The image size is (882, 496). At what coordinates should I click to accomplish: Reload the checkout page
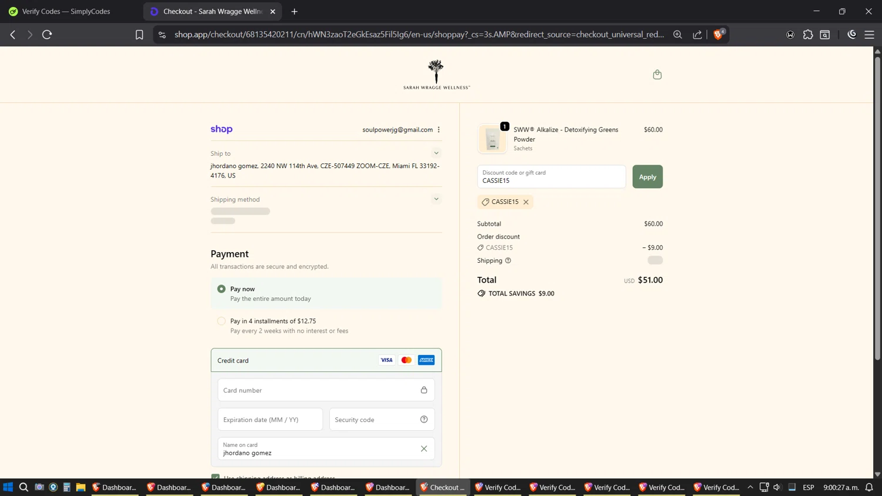click(x=47, y=35)
